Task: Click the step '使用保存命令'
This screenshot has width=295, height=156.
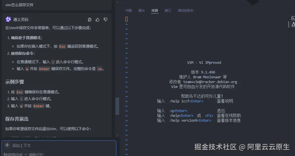Action: (23, 53)
